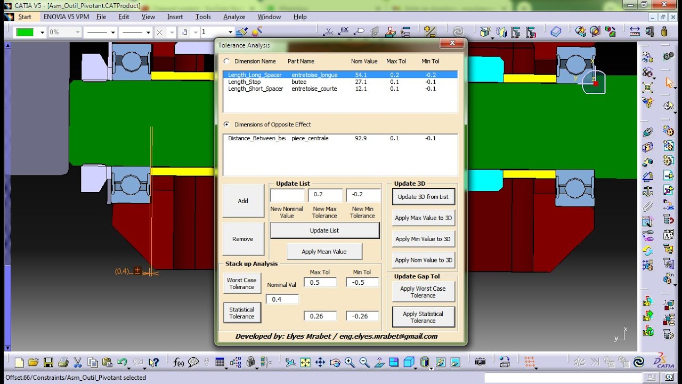Click the Print icon in bottom toolbar
682x384 pixels.
tap(63, 363)
